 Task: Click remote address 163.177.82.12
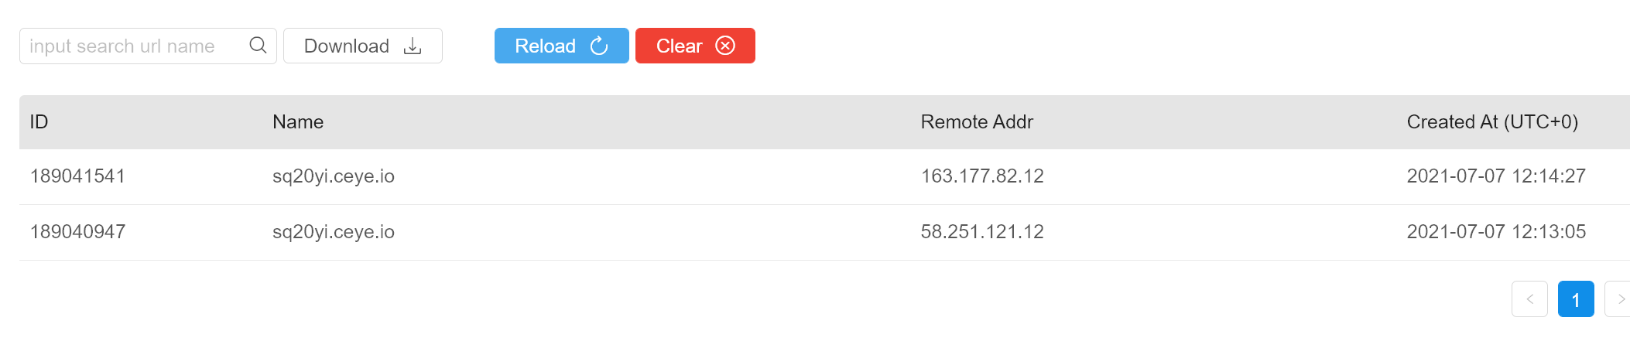coord(982,176)
